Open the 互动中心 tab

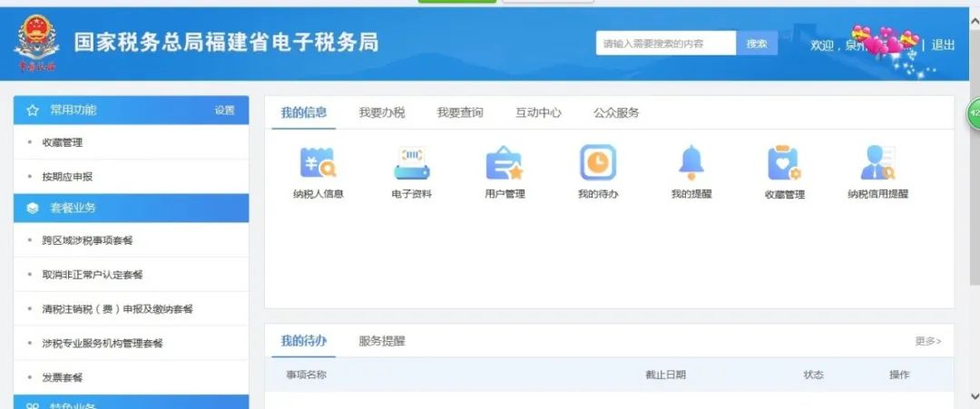tap(538, 113)
